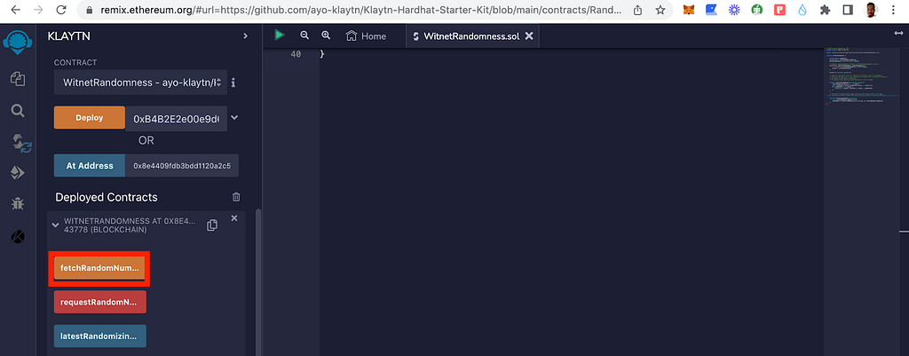Viewport: 909px width, 356px height.
Task: Share this page via toolbar icon
Action: point(637,10)
